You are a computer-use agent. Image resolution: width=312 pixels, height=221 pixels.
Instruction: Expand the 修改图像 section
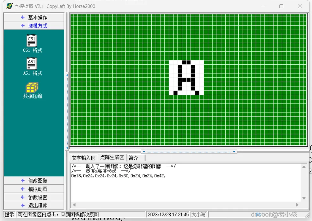[x=34, y=181]
